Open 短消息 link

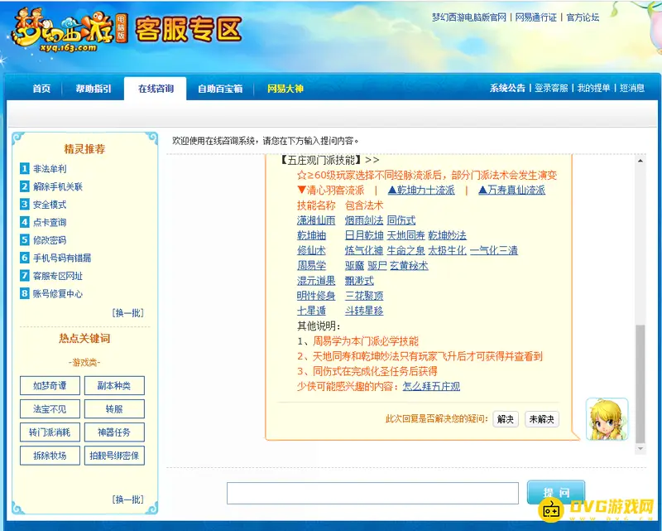coord(632,88)
